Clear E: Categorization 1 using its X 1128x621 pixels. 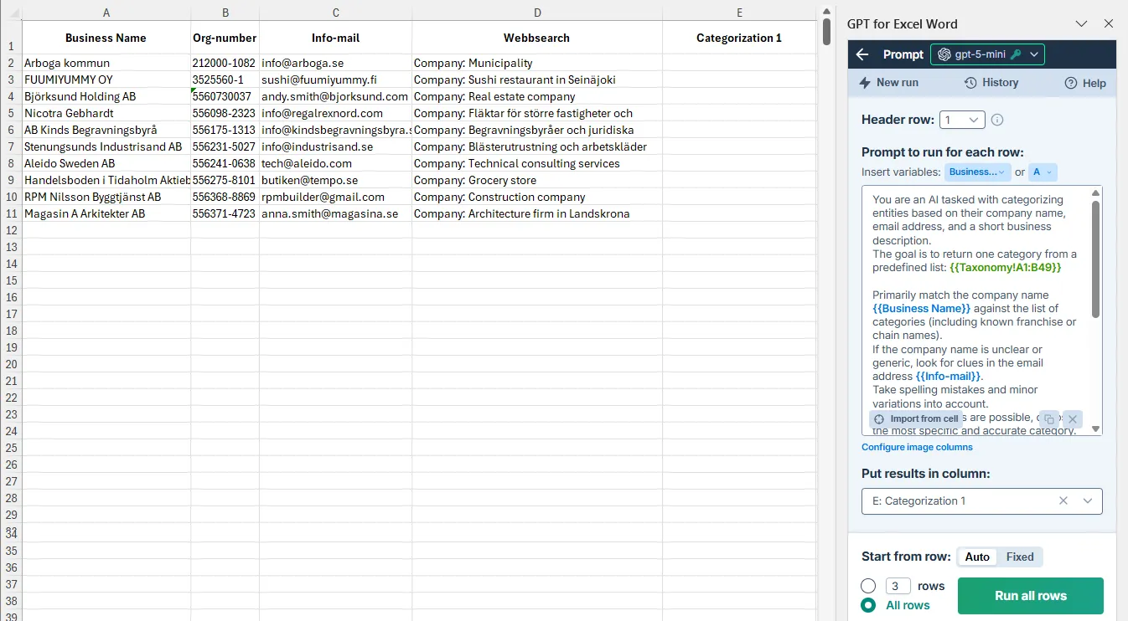pos(1063,500)
